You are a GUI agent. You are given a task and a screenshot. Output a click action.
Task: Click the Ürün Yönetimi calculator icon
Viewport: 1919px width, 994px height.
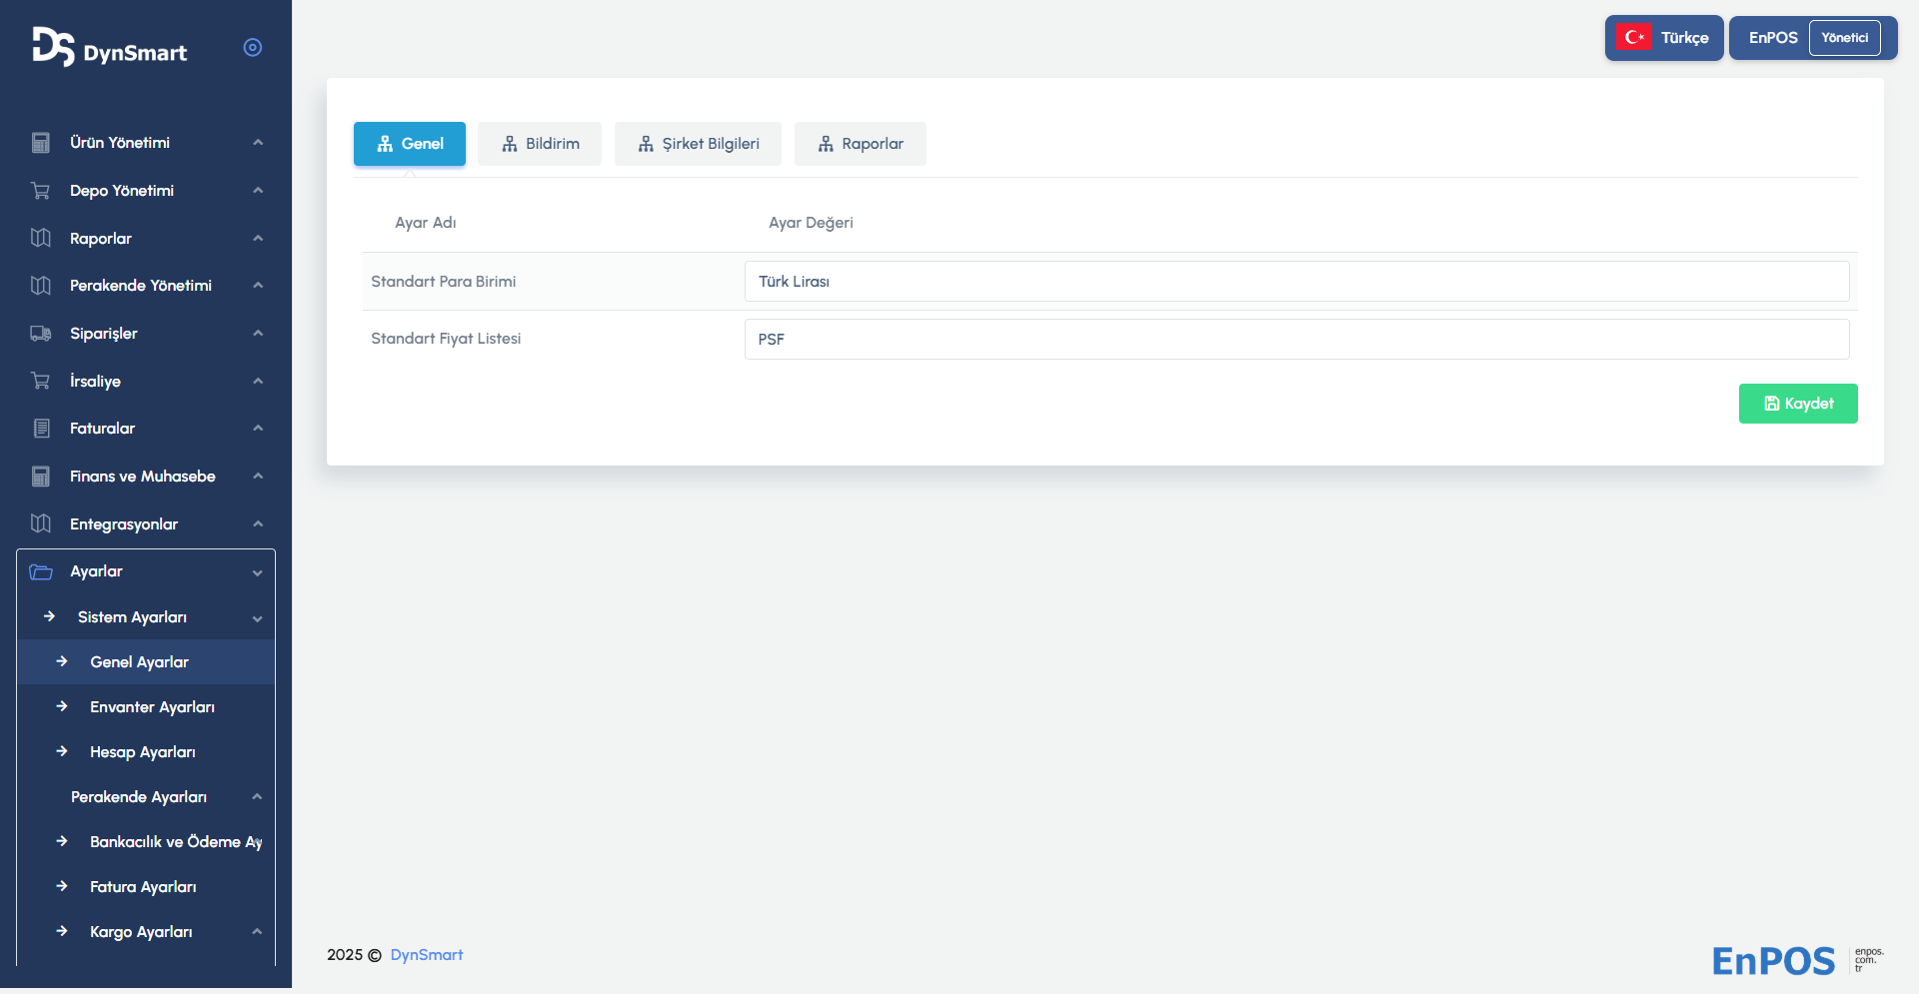click(x=41, y=143)
